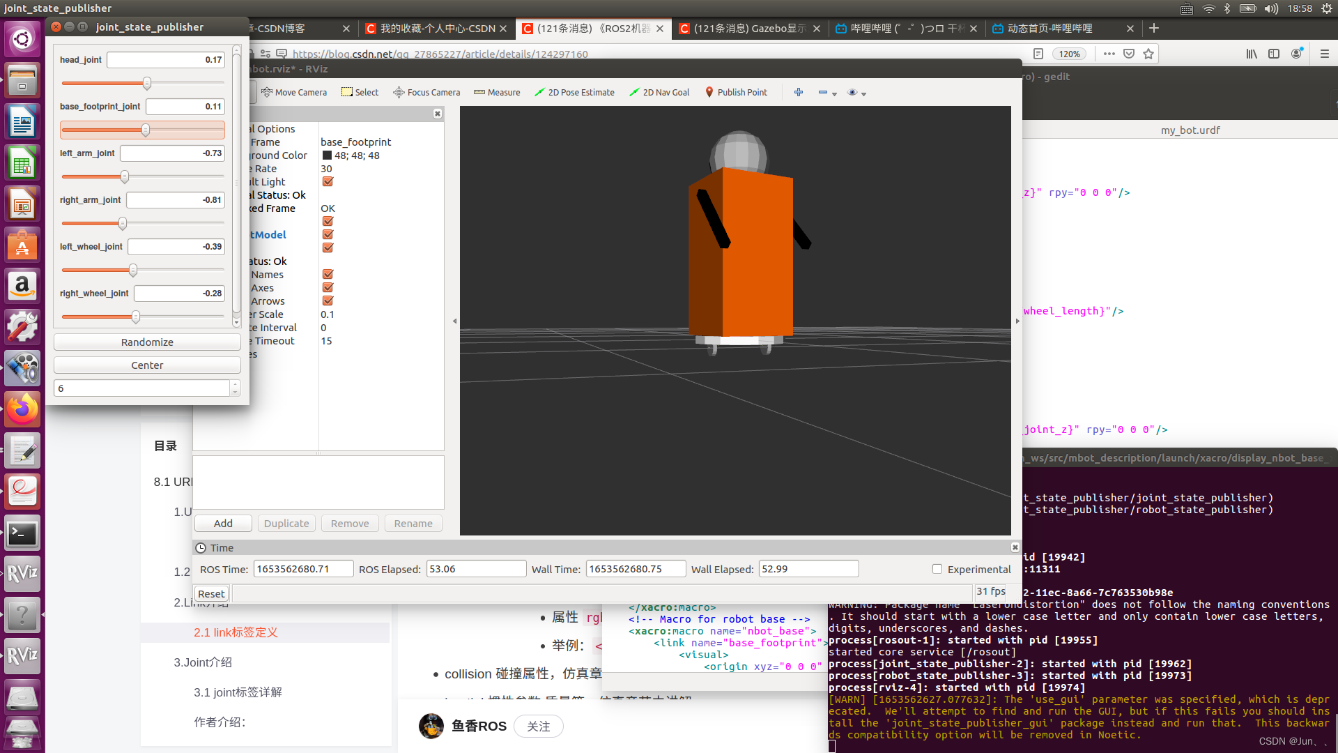Drag the left_arm_joint slider
The height and width of the screenshot is (753, 1338).
[124, 176]
